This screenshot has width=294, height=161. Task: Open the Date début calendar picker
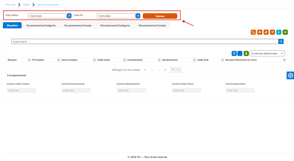(69, 16)
